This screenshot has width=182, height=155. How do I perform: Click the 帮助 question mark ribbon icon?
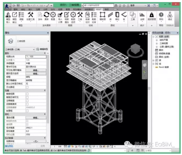tap(161, 15)
